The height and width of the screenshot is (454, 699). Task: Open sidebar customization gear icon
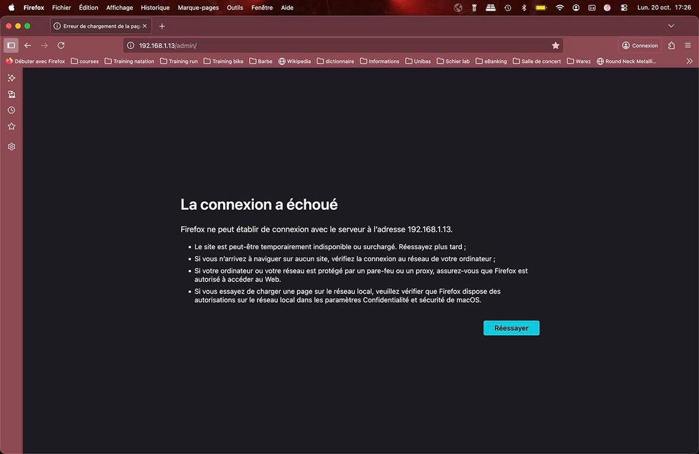12,147
